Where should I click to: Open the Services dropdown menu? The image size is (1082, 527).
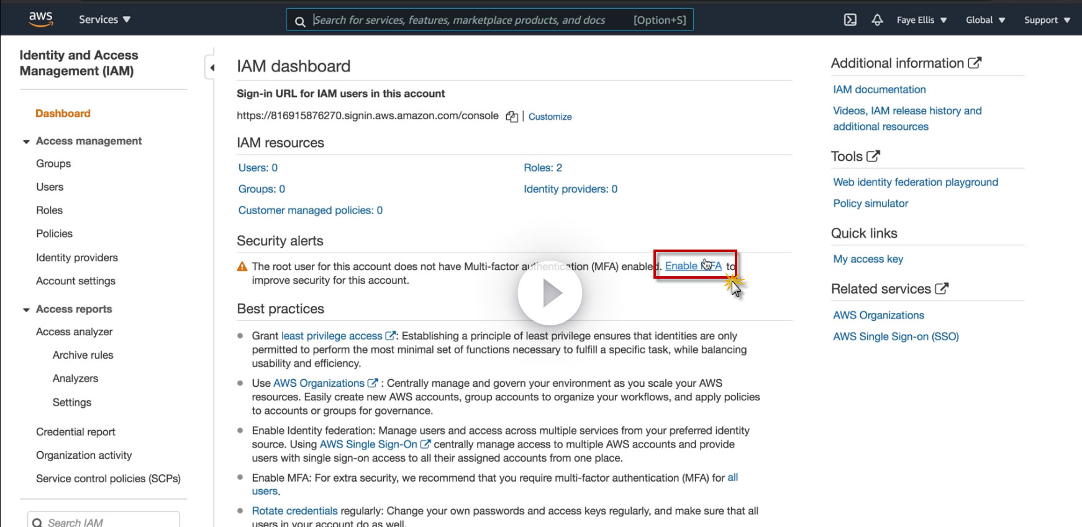click(x=104, y=19)
